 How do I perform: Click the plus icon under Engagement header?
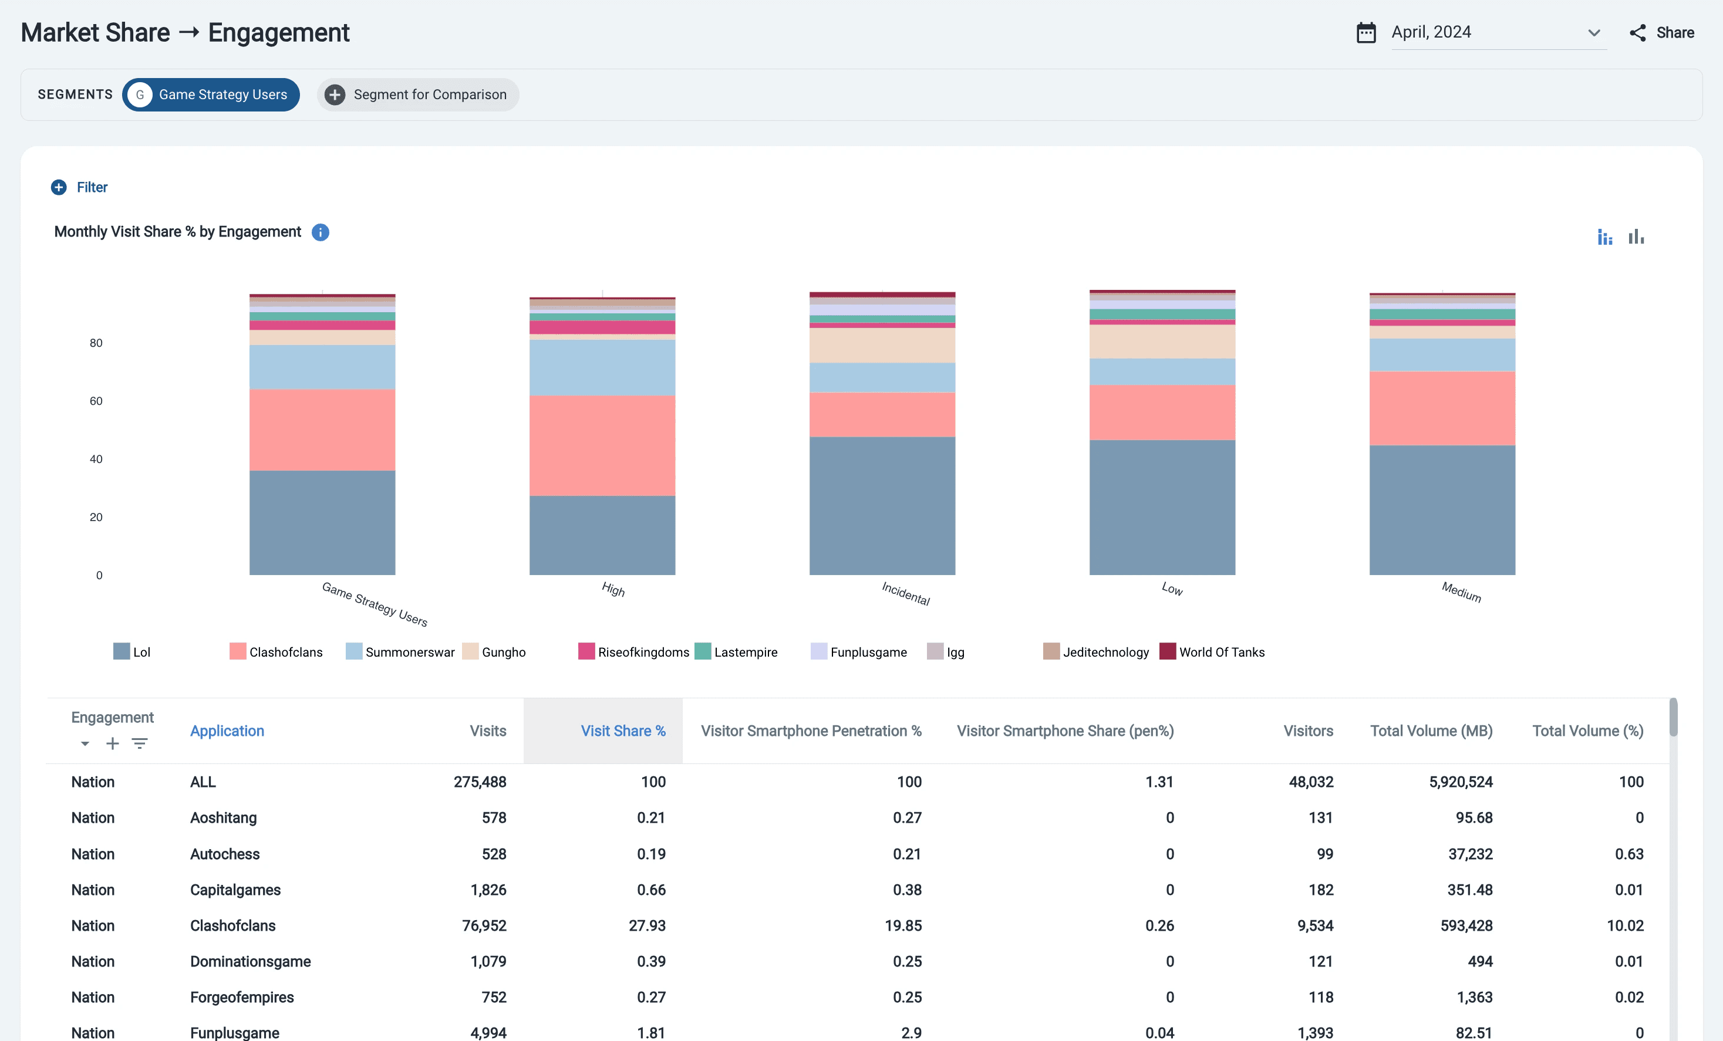[112, 744]
